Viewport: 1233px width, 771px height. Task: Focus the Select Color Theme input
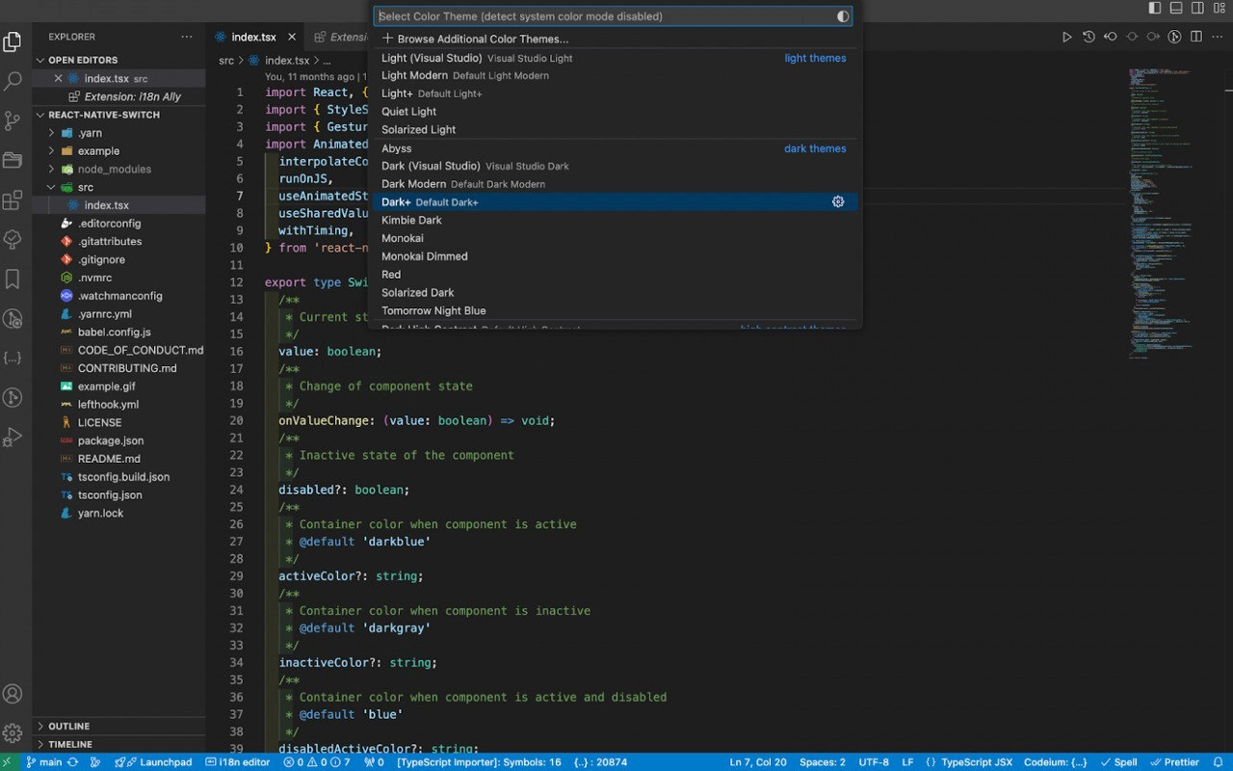click(x=606, y=16)
